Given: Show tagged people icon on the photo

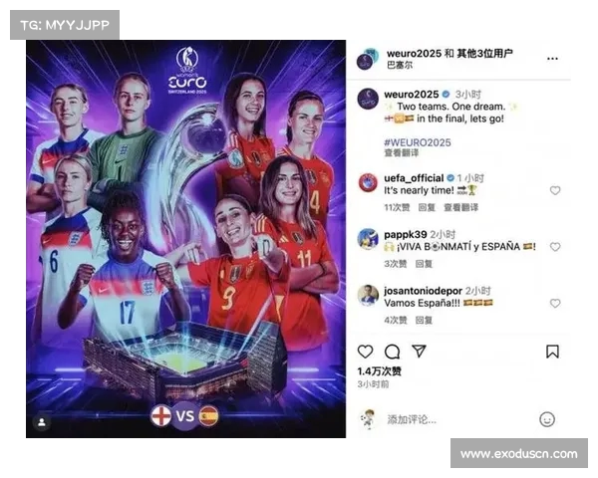Looking at the screenshot, I should click(42, 422).
